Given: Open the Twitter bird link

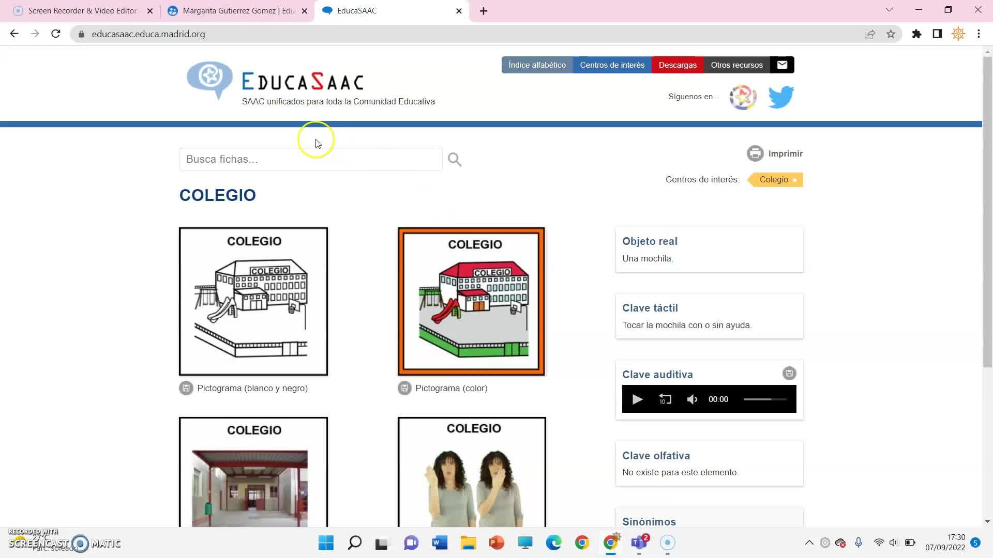Looking at the screenshot, I should (x=780, y=97).
